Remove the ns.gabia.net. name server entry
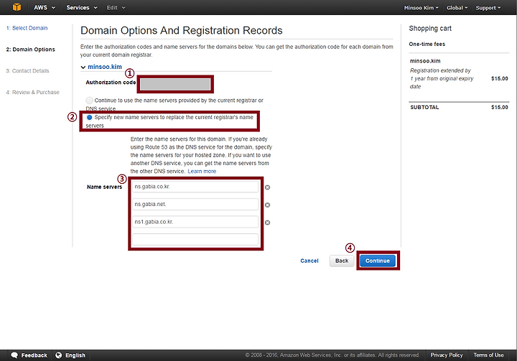The width and height of the screenshot is (517, 361). [x=267, y=205]
